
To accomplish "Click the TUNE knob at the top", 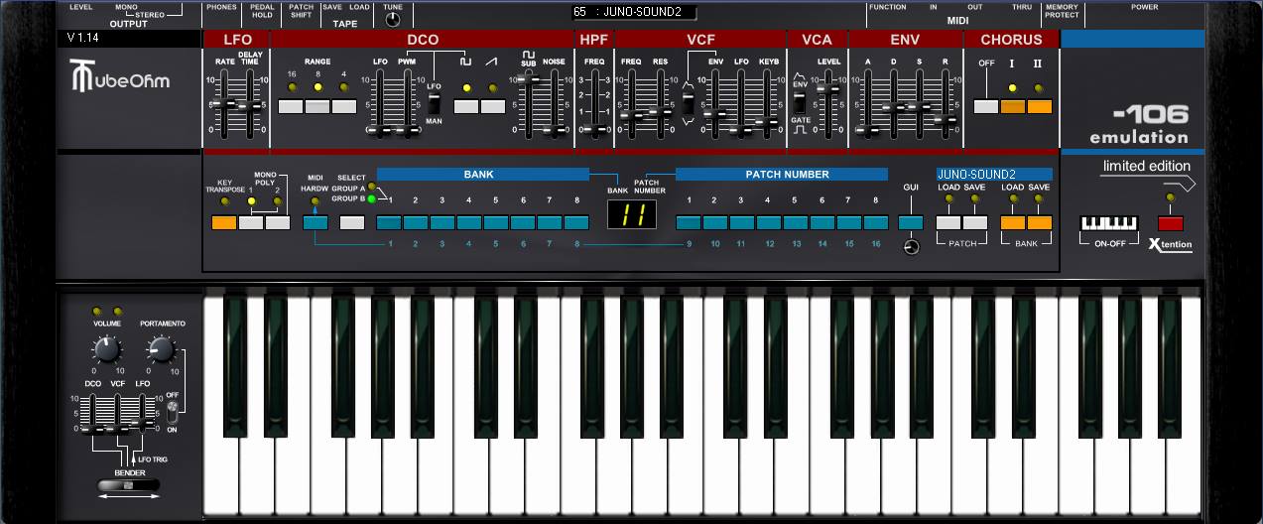I will click(393, 19).
